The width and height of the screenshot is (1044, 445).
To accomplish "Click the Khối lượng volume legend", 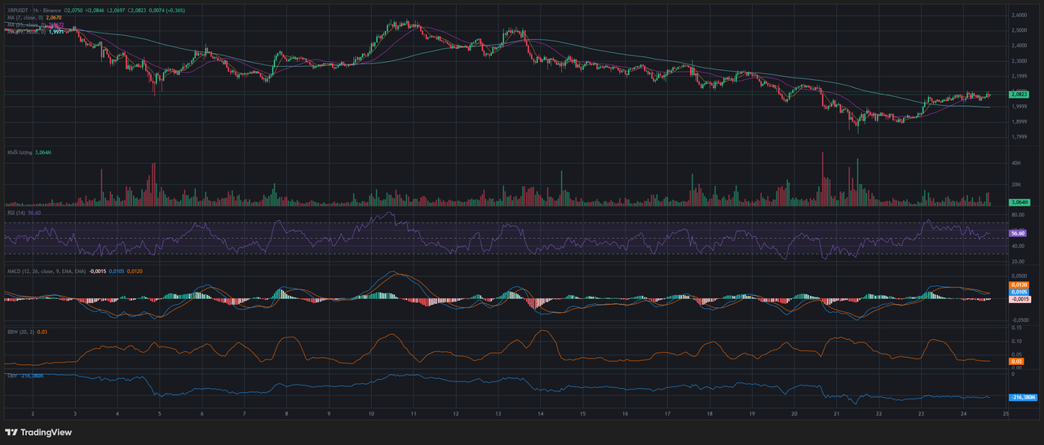I will point(20,152).
